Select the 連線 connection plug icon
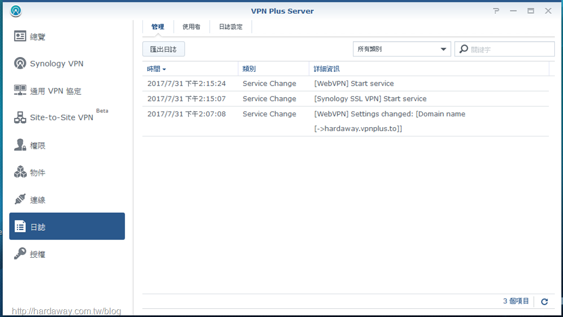 (x=20, y=199)
